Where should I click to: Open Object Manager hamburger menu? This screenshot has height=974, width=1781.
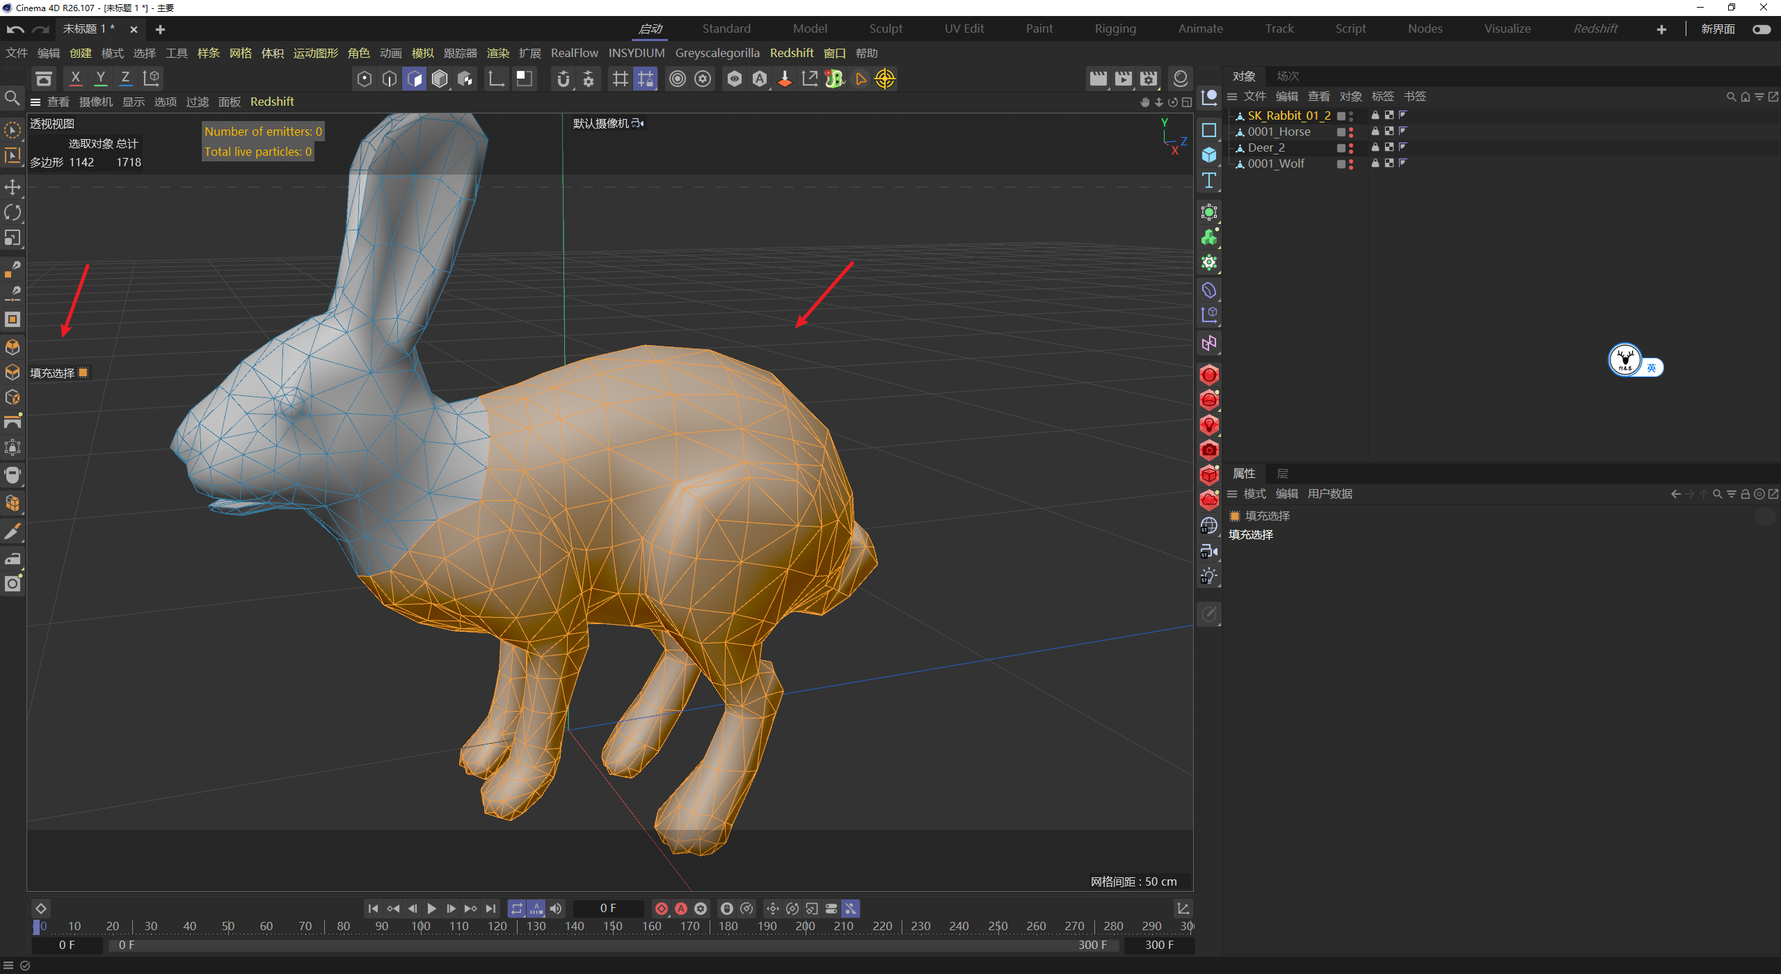coord(1232,97)
